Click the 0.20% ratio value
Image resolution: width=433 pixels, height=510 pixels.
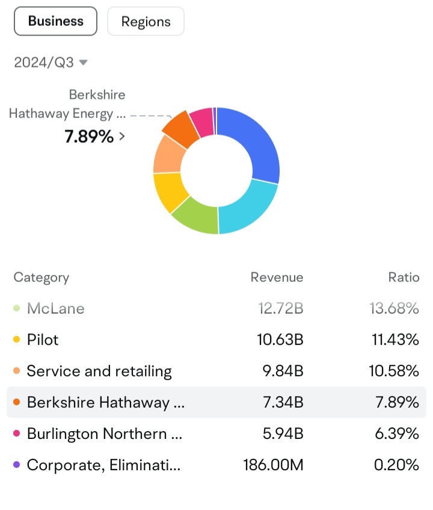coord(396,465)
